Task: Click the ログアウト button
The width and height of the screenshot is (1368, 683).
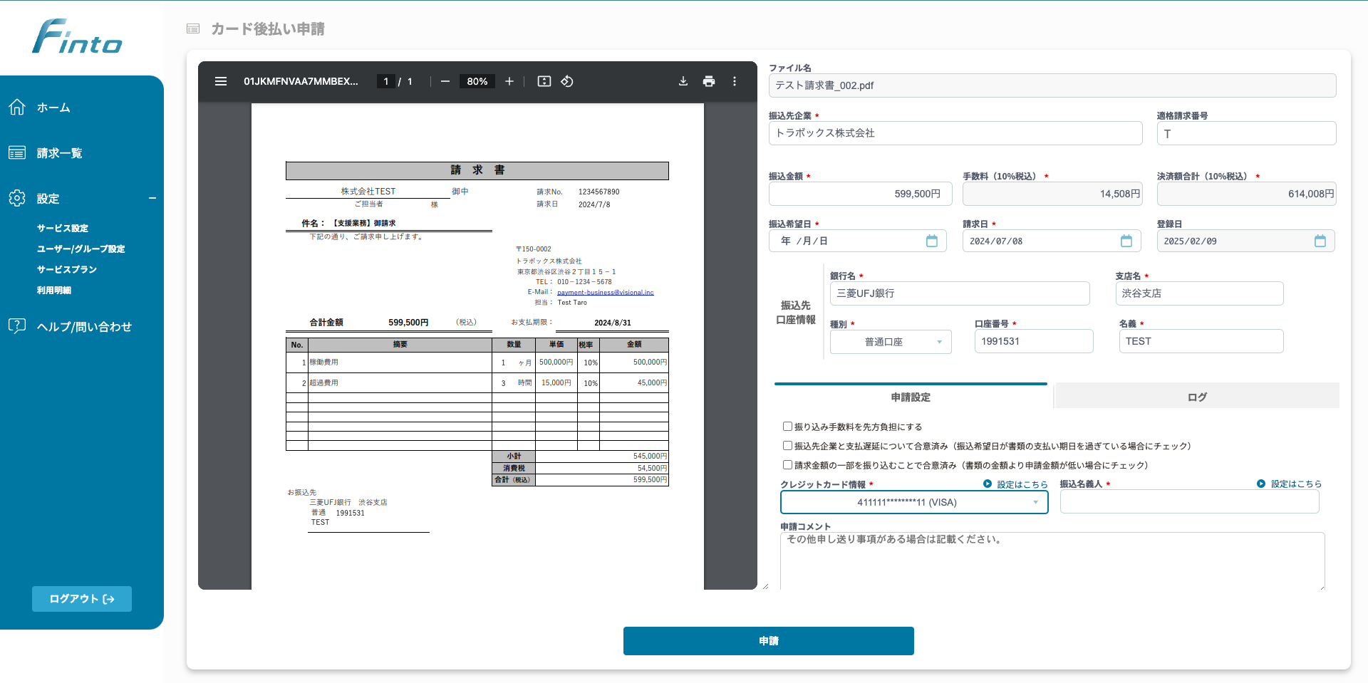Action: tap(82, 599)
